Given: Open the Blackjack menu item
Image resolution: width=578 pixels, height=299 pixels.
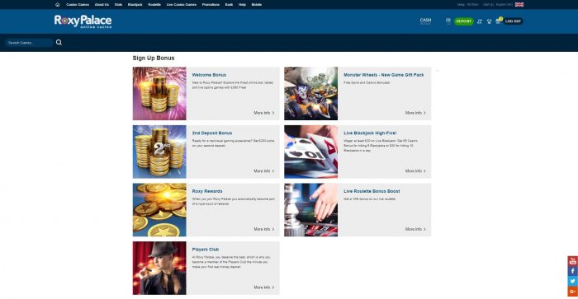Looking at the screenshot, I should tap(135, 5).
